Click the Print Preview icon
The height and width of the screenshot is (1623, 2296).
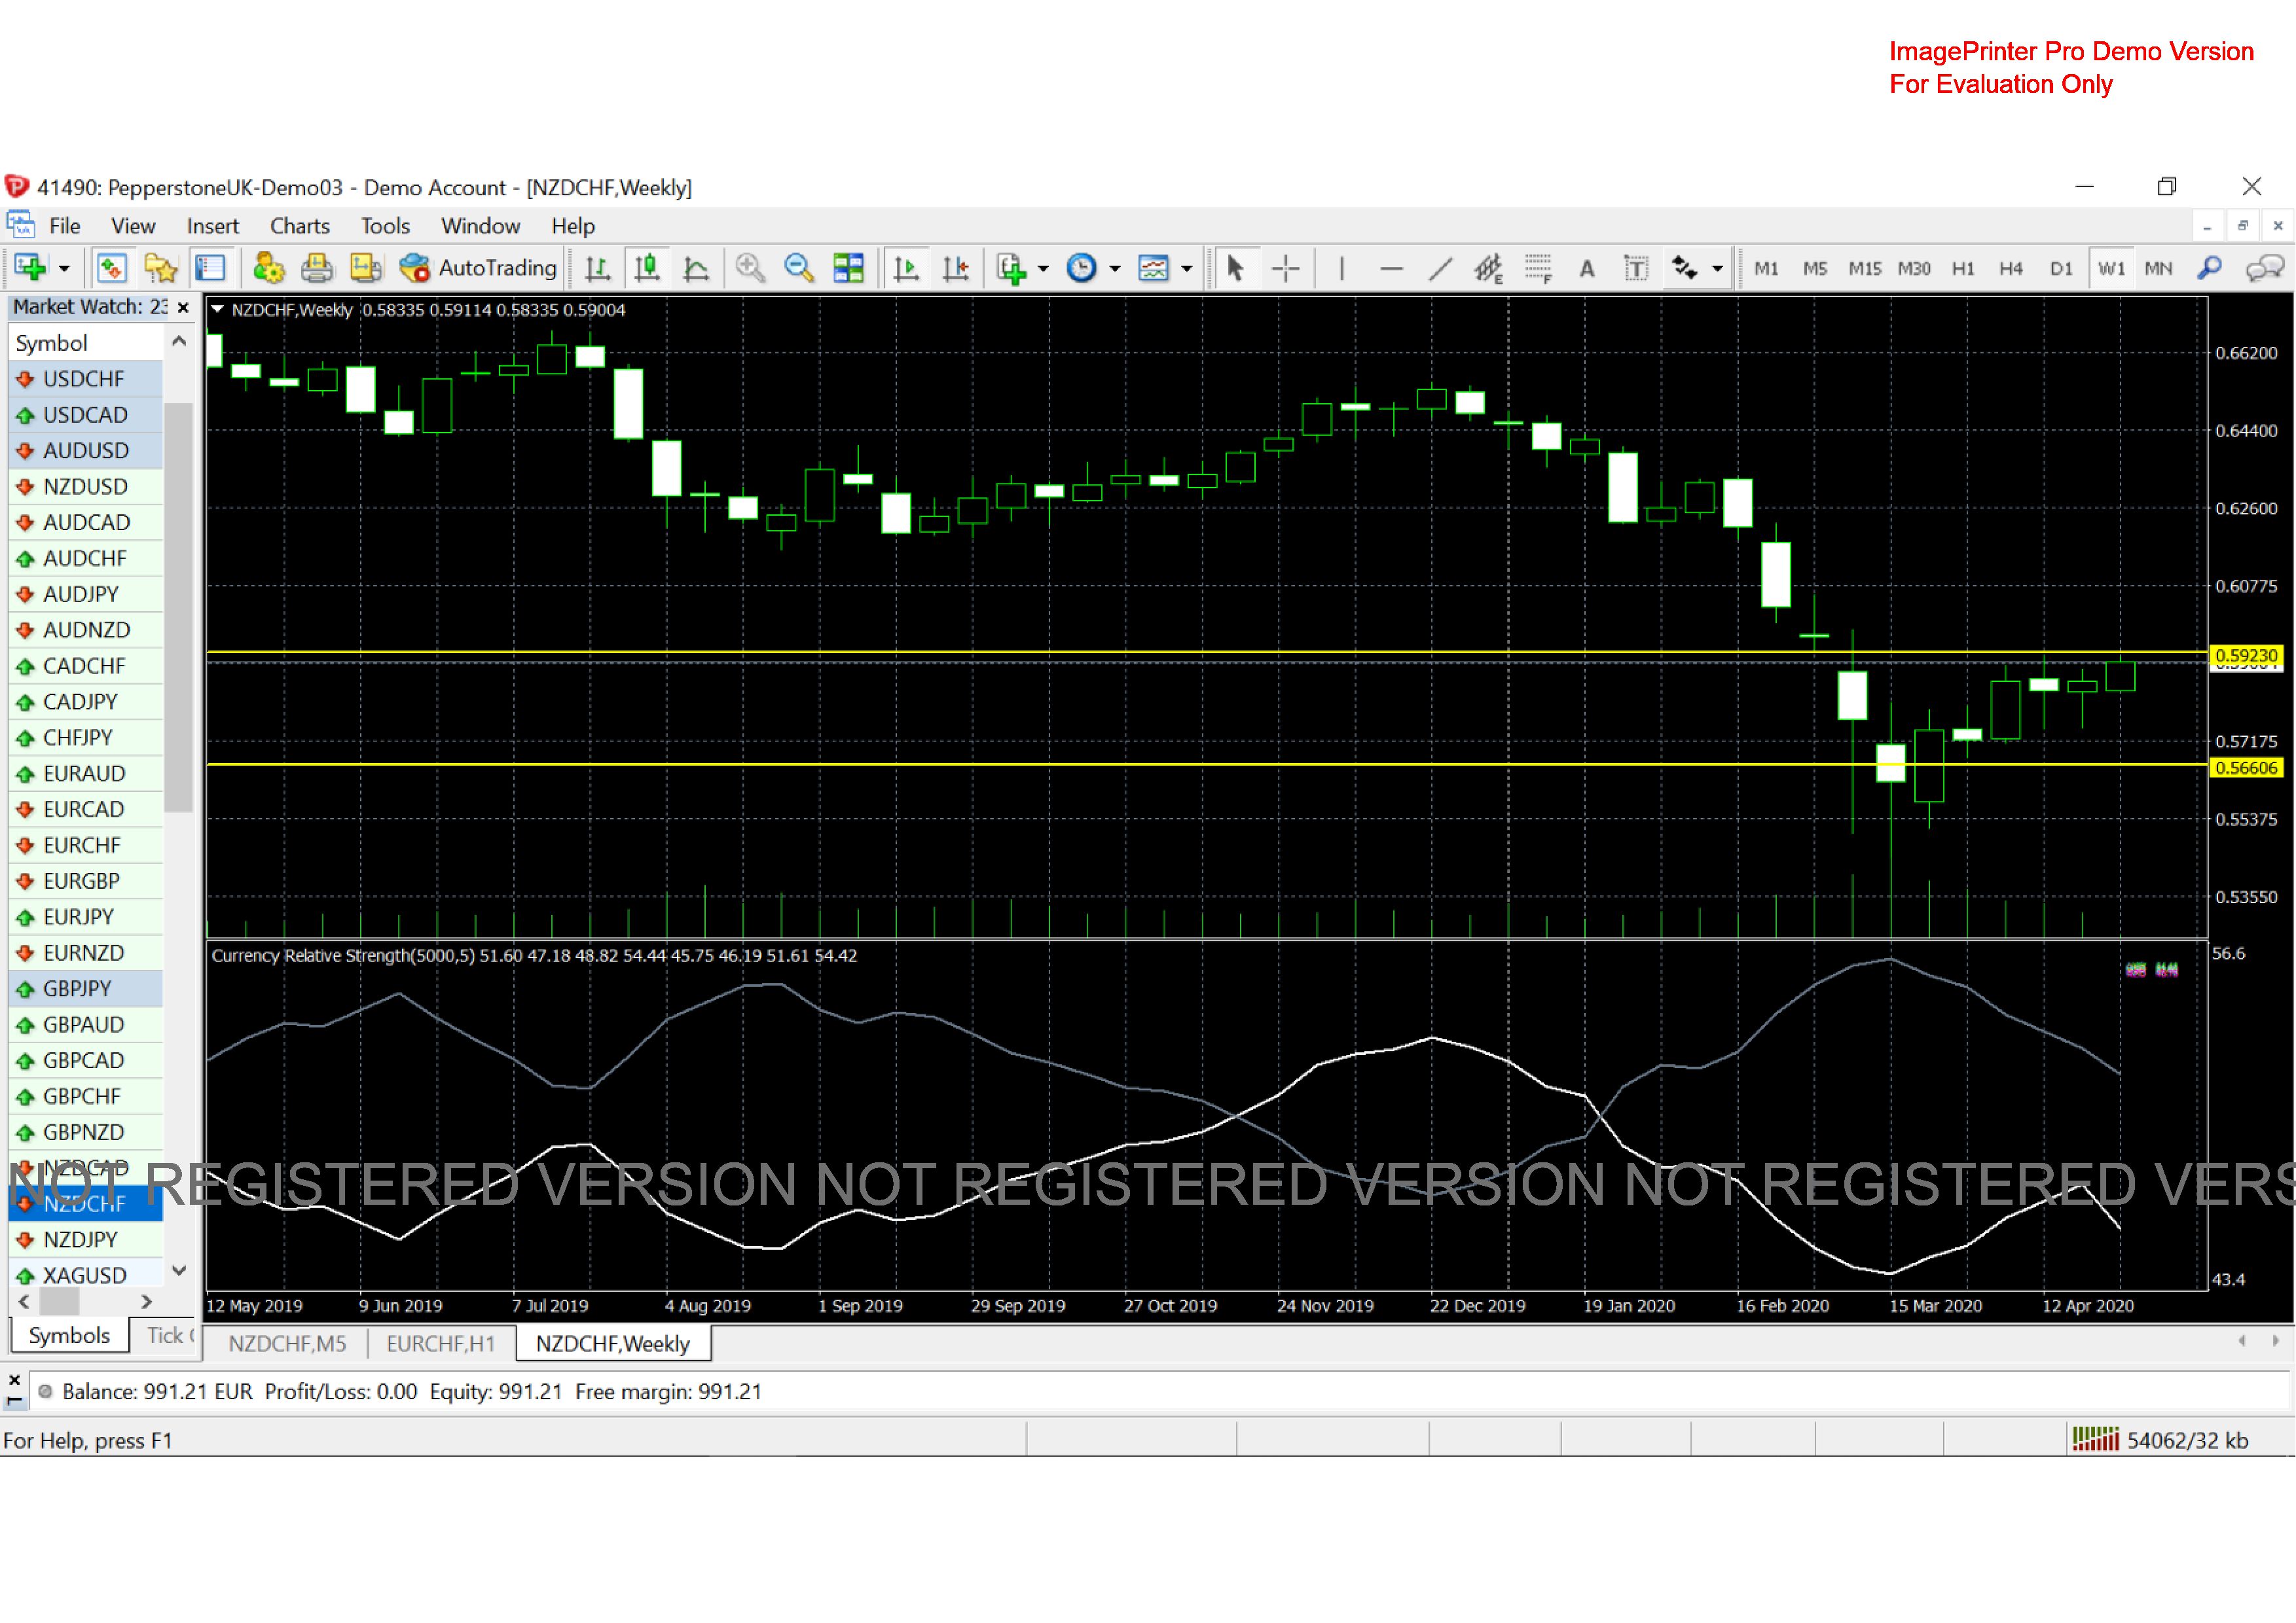pyautogui.click(x=366, y=268)
